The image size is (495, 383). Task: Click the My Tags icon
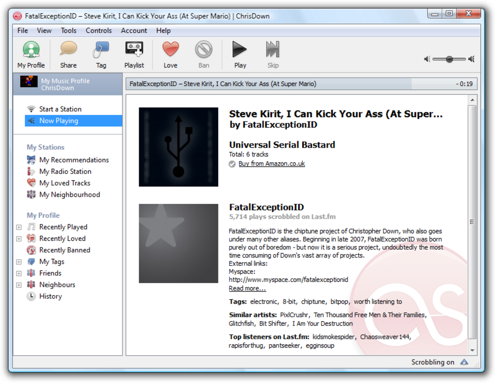tap(31, 262)
